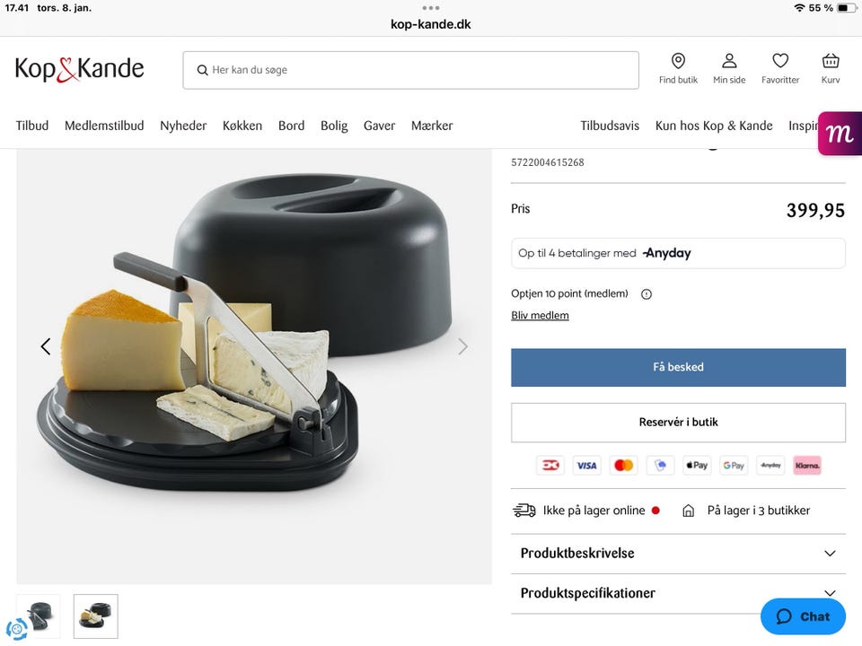This screenshot has height=646, width=862.
Task: Show the next product image arrow
Action: (462, 346)
